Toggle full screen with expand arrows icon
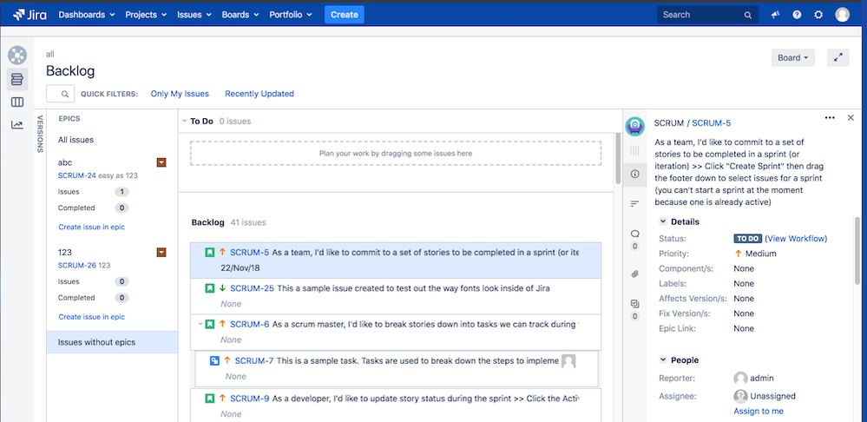 (837, 57)
